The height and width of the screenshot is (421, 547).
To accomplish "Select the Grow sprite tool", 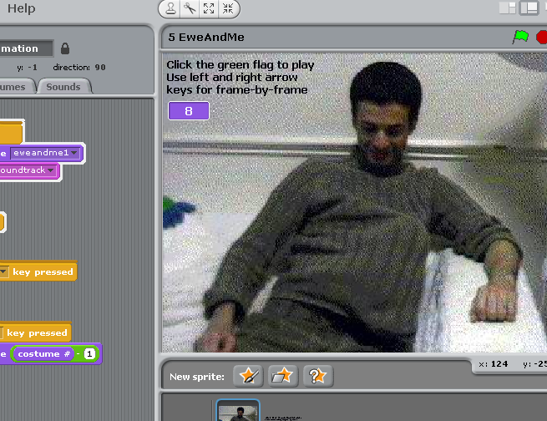I will coord(209,8).
